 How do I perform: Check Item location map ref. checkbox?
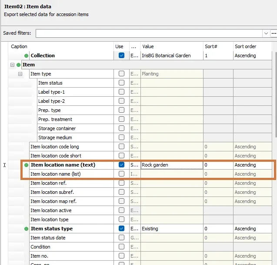pos(121,201)
